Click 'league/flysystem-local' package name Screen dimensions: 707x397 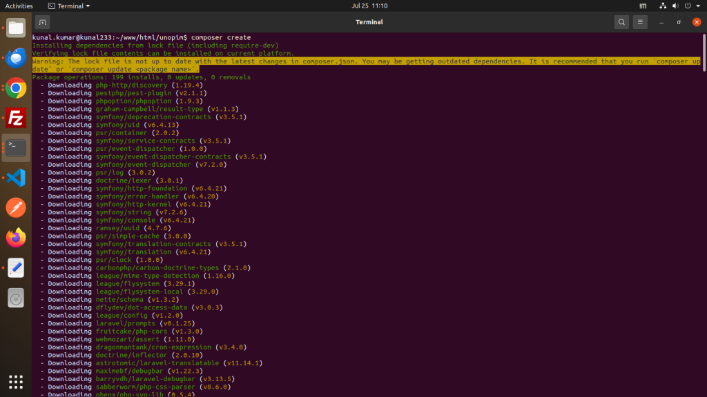point(139,292)
